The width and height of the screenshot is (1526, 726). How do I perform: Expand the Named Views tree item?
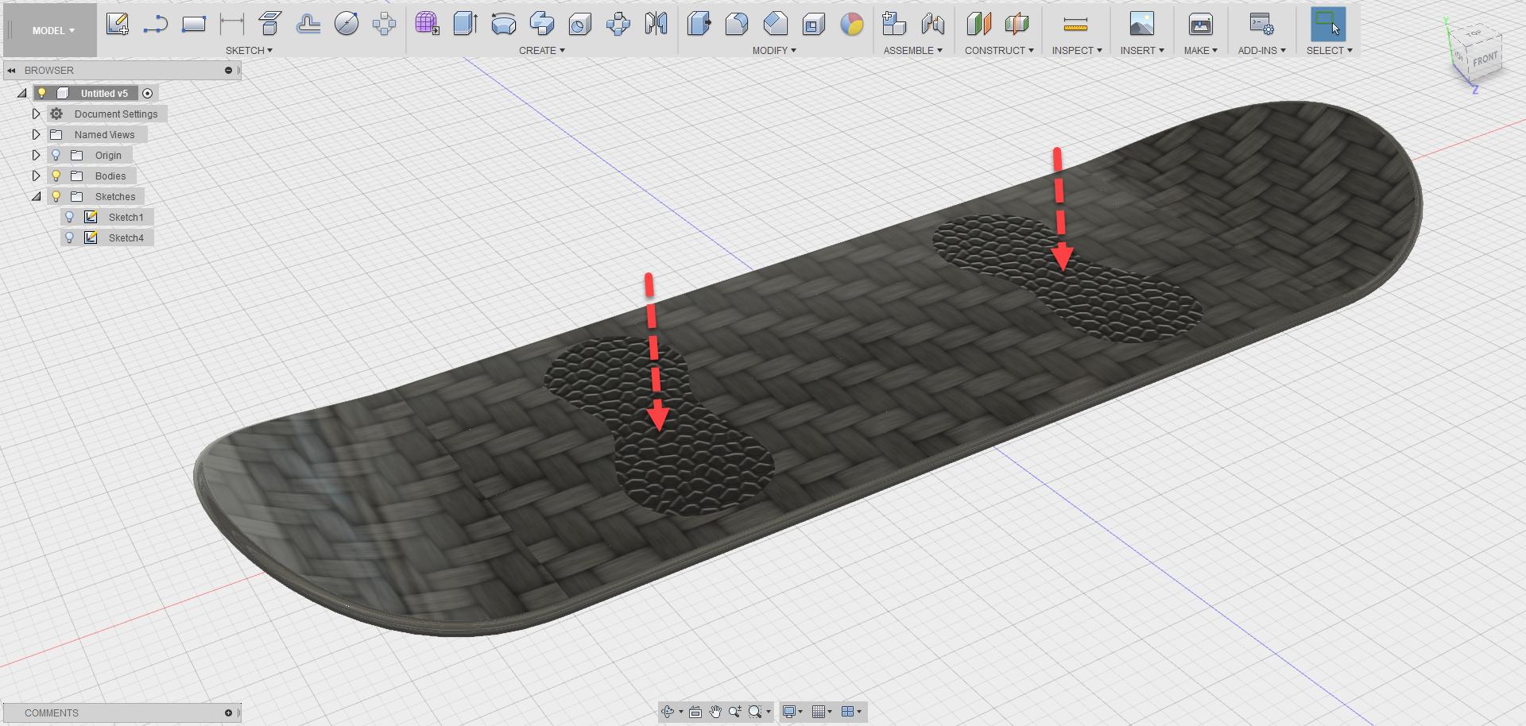coord(36,134)
